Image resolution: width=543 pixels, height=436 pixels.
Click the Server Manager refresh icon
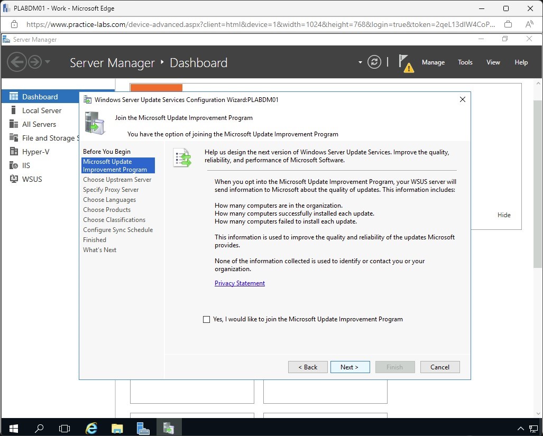click(374, 62)
